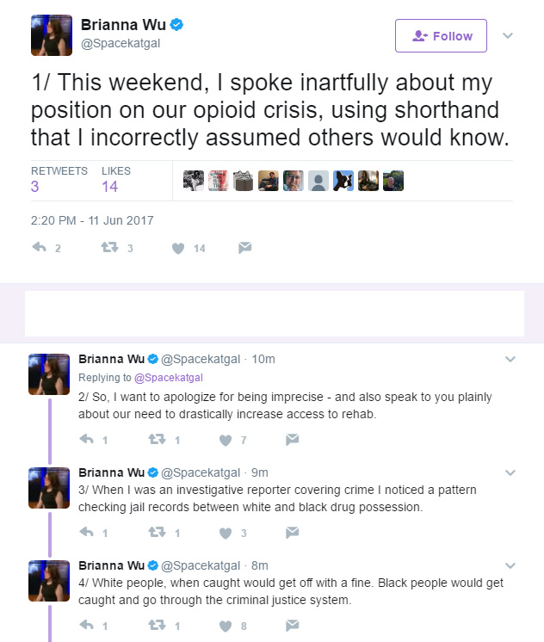Viewport: 544px width, 642px height.
Task: Reply to the 2/ apology tweet
Action: click(x=86, y=439)
